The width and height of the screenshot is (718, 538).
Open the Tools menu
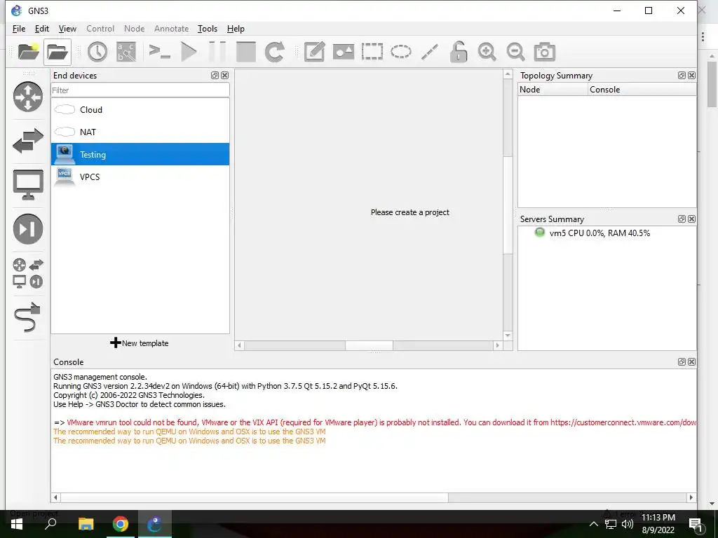tap(208, 28)
